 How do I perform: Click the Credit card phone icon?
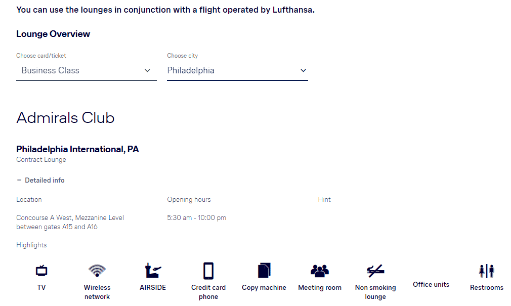208,271
